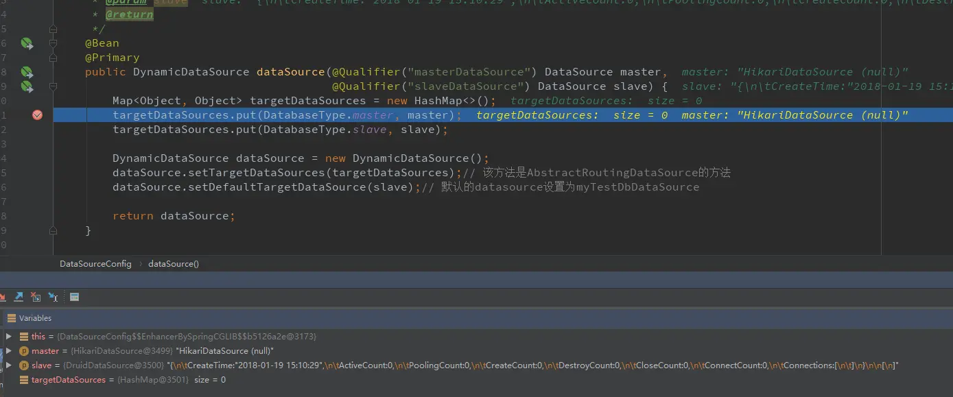Click the dataSource method name in its declaration
This screenshot has height=397, width=953.
pyautogui.click(x=290, y=72)
